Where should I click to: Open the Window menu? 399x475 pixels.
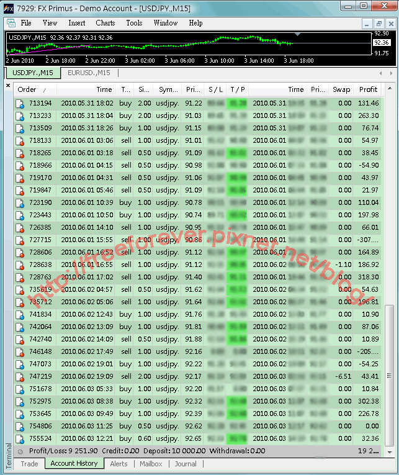(165, 23)
